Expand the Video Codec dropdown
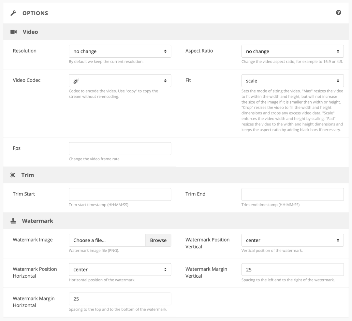This screenshot has width=352, height=321. 120,80
